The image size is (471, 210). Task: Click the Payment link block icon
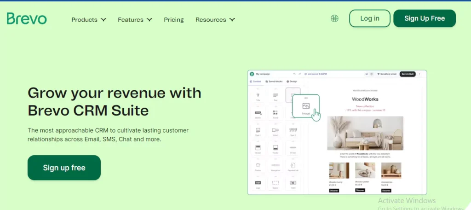(293, 166)
